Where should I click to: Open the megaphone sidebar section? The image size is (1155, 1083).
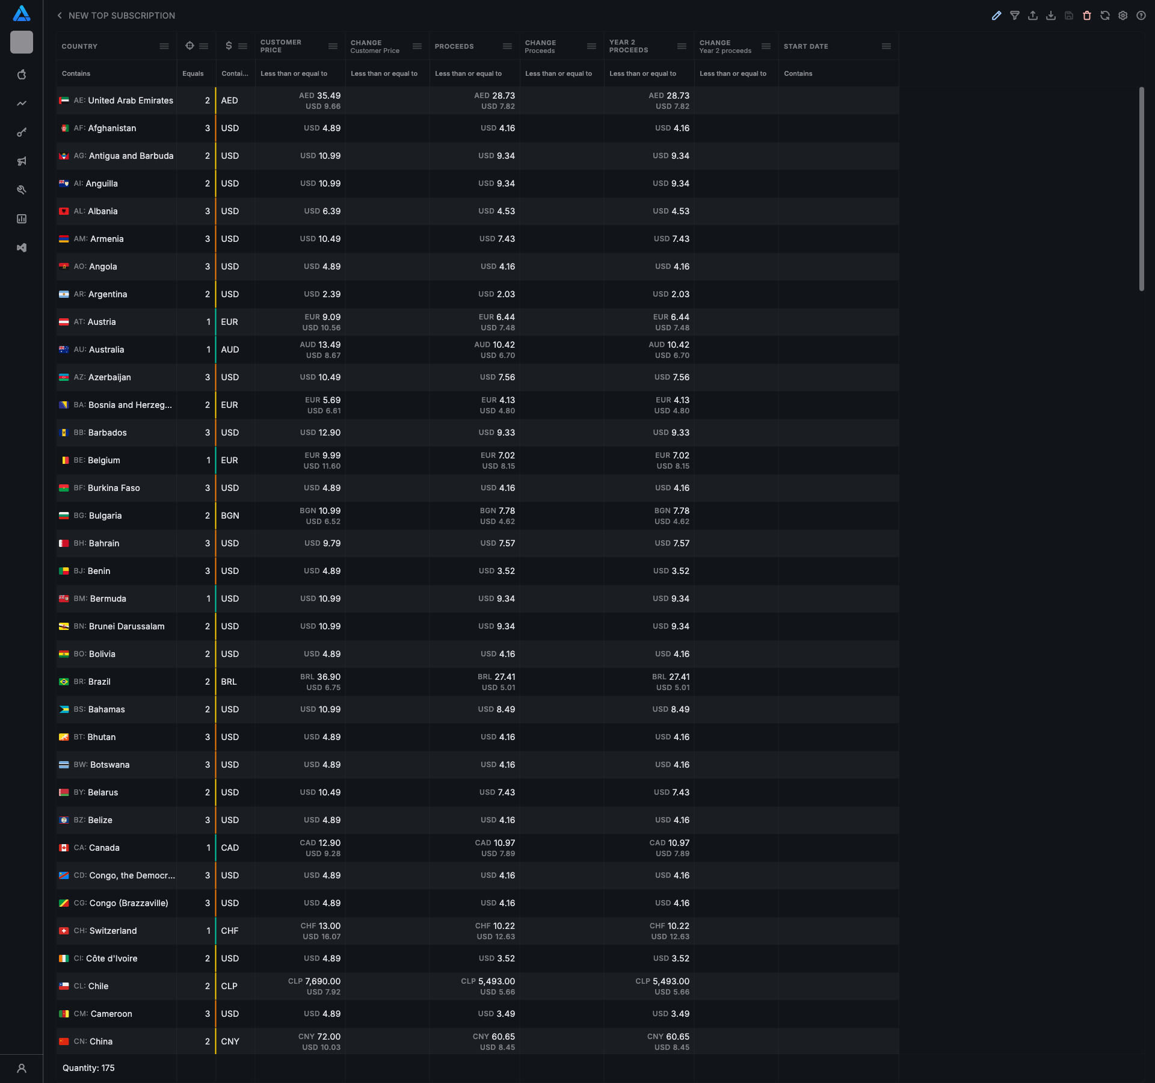tap(22, 161)
